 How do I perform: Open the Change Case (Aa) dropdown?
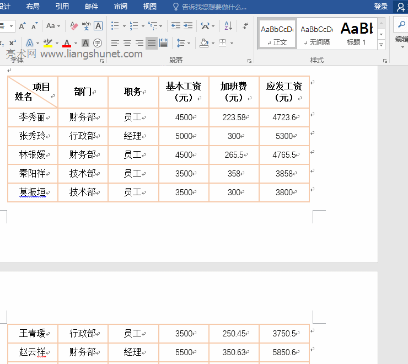click(53, 26)
